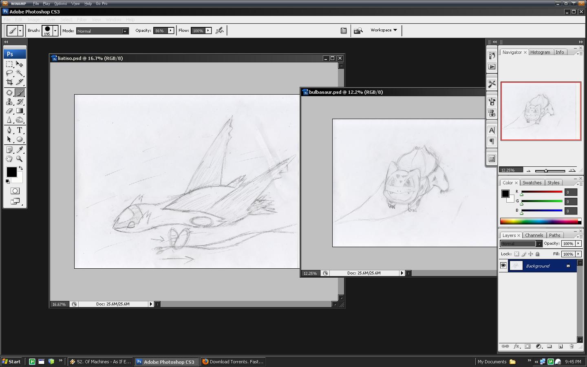The height and width of the screenshot is (367, 587).
Task: Switch to the Channels tab
Action: [534, 235]
